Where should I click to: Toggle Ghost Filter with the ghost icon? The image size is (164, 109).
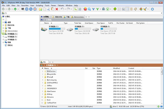(103, 9)
